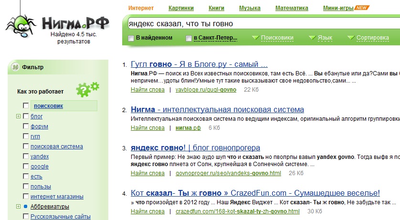The height and width of the screenshot is (220, 400).
Task: Click the '22 Кб' size of first result
Action: click(x=251, y=90)
